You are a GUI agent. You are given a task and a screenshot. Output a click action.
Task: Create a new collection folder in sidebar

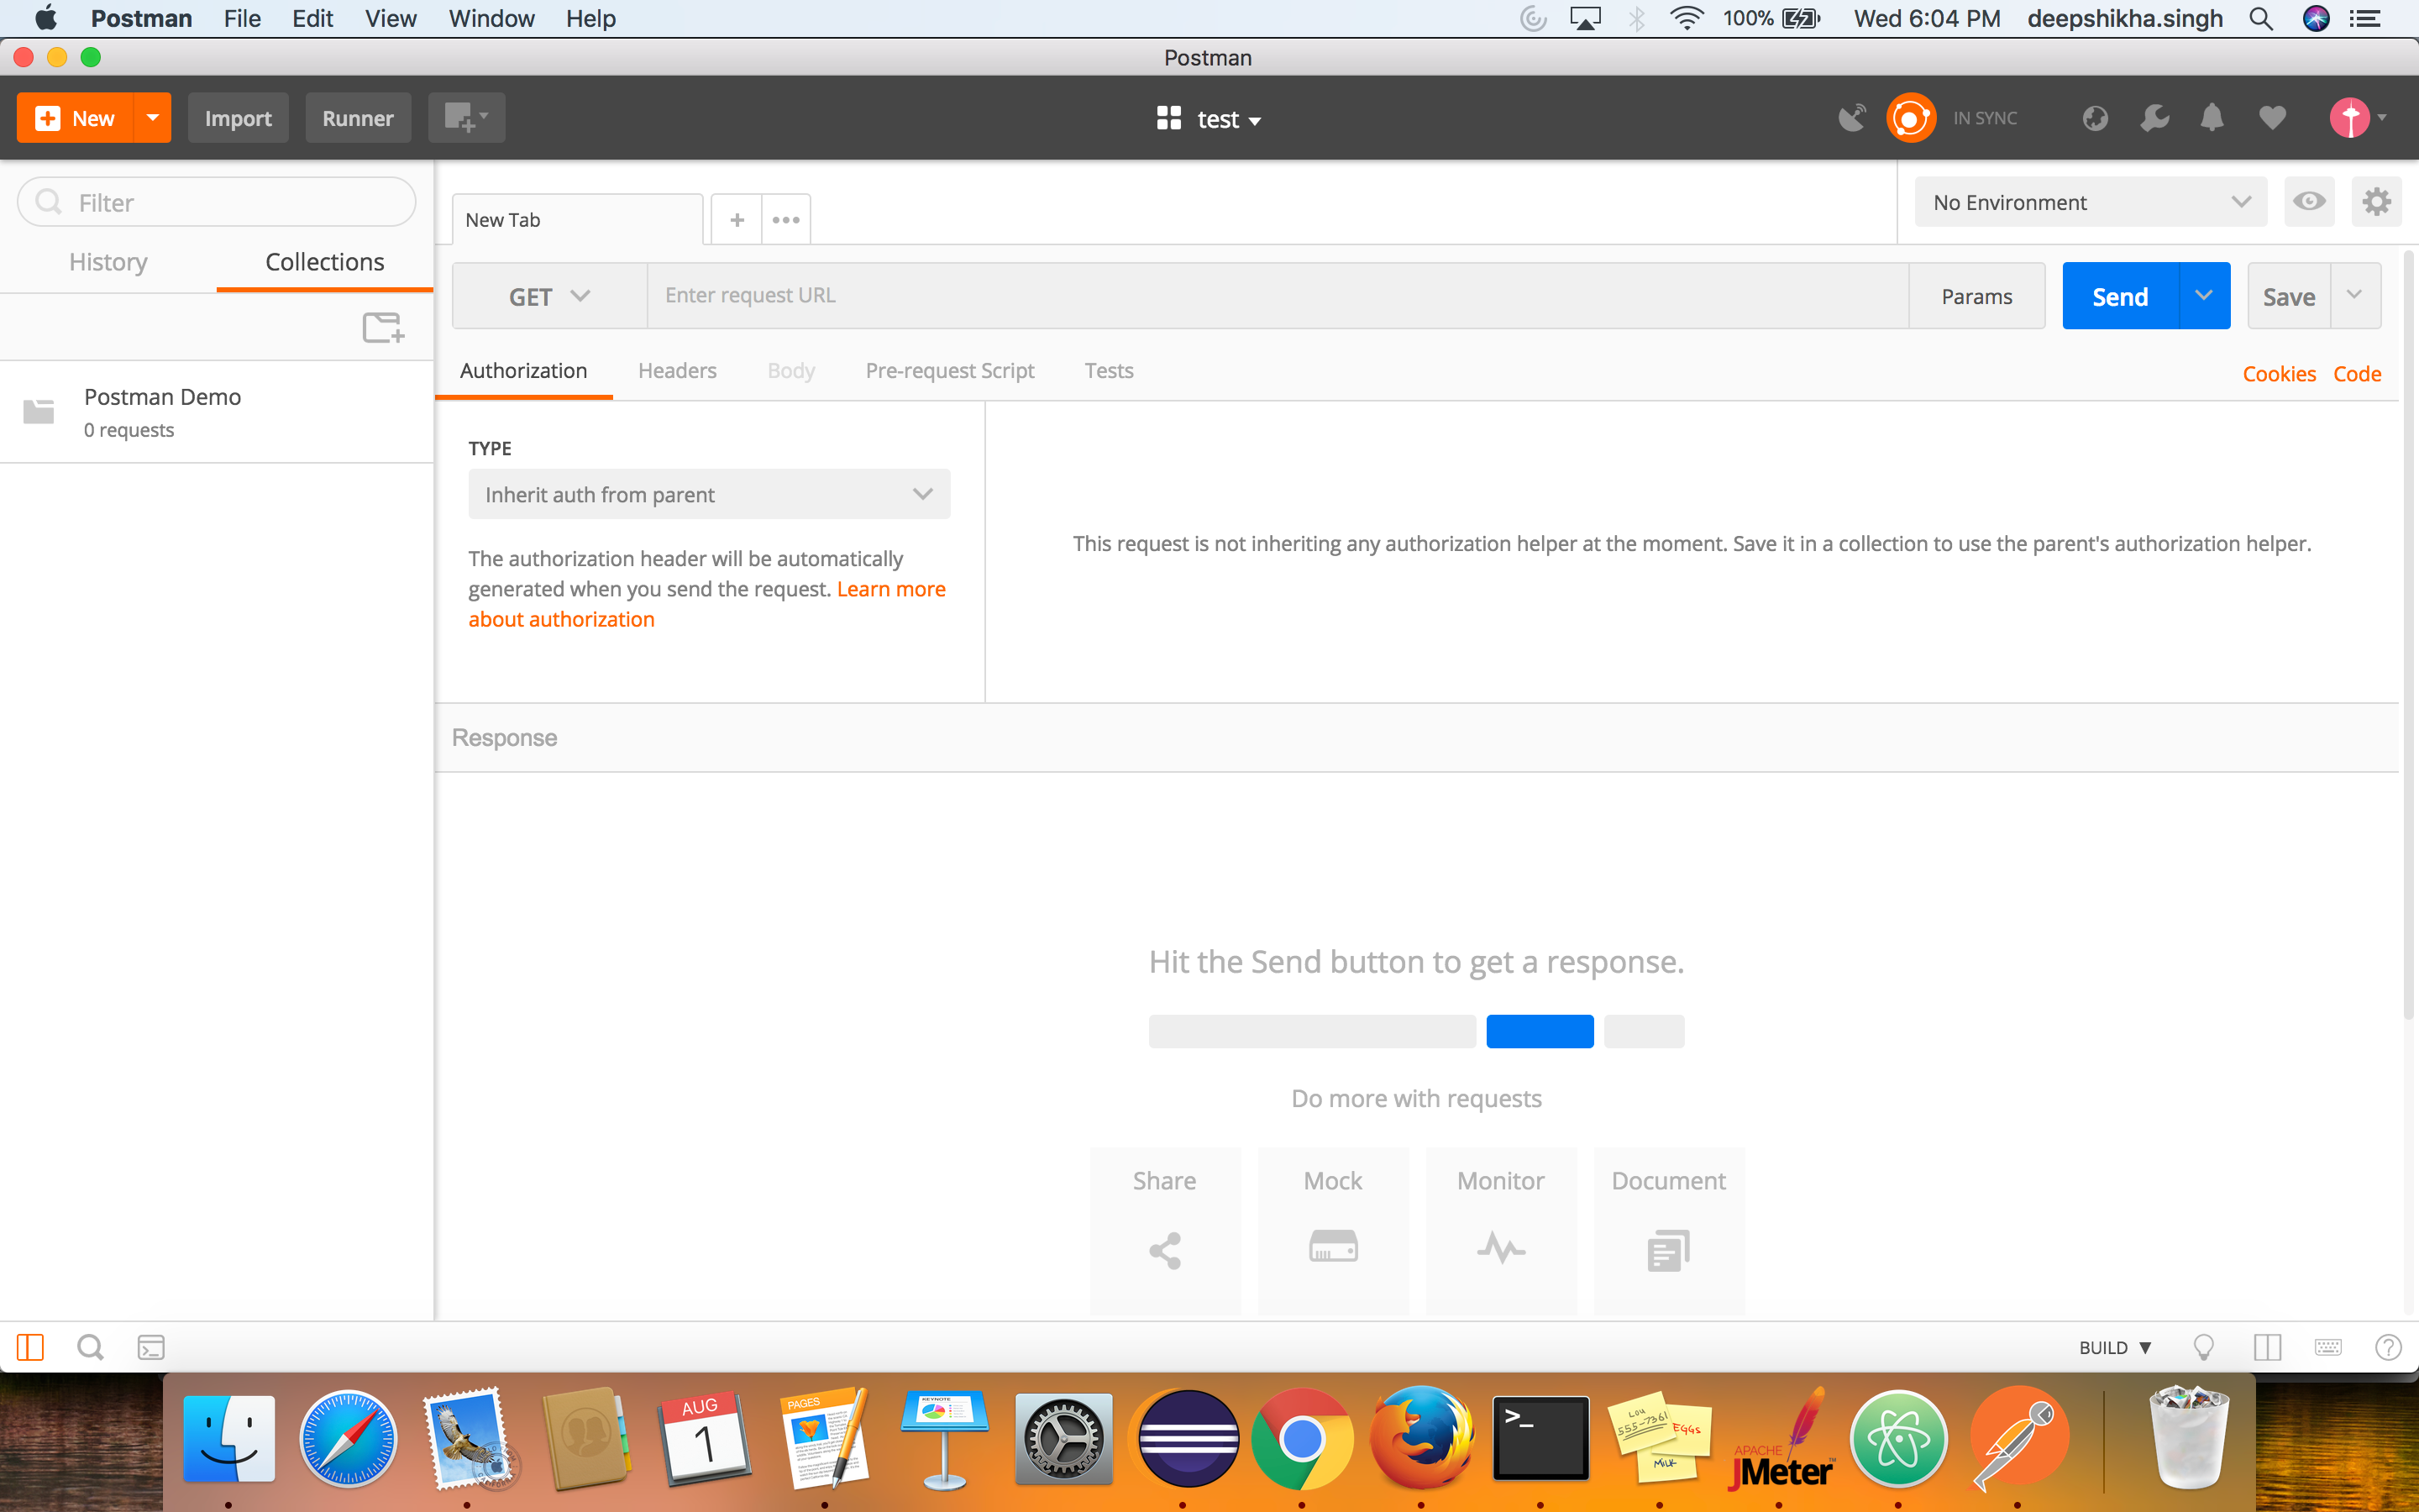click(x=383, y=327)
